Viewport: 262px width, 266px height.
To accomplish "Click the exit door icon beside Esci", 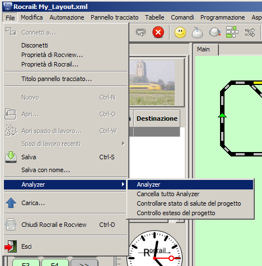I will [11, 246].
